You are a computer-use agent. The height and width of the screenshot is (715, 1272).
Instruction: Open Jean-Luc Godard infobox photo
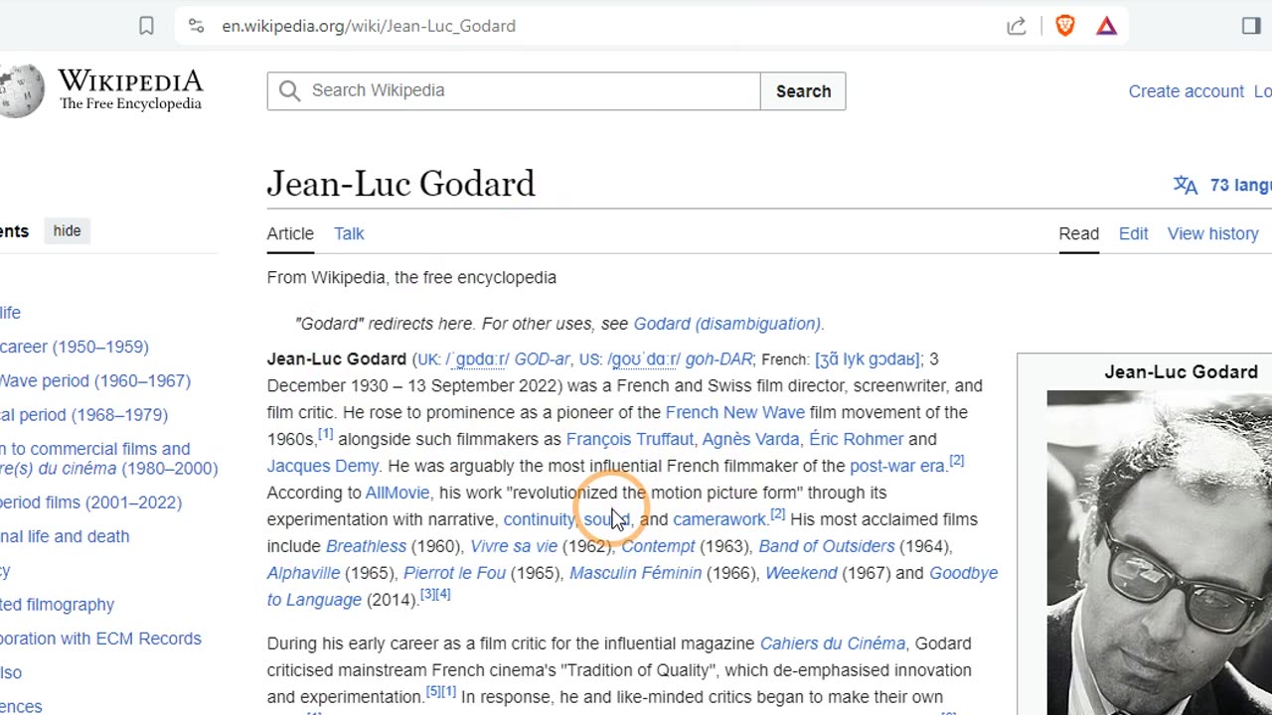point(1159,552)
